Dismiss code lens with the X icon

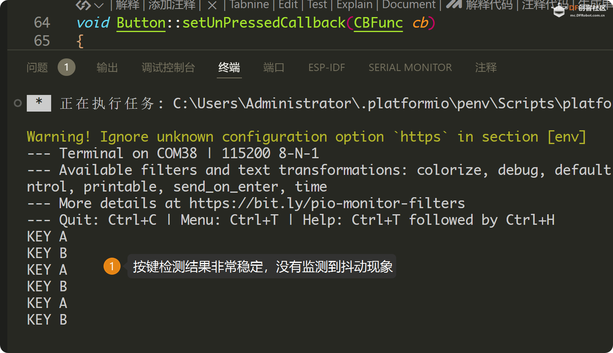click(212, 5)
